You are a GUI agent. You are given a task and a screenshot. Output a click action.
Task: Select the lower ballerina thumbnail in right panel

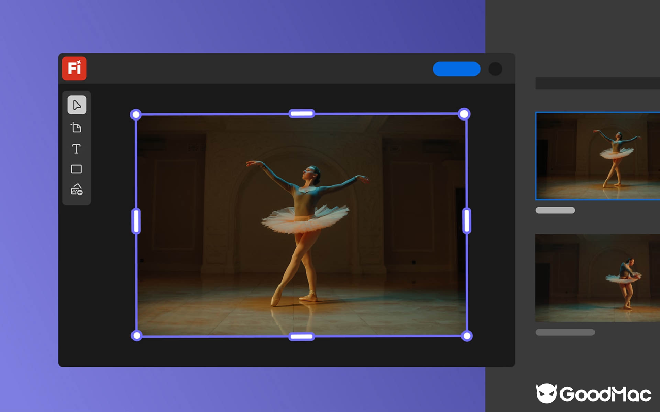coord(598,278)
